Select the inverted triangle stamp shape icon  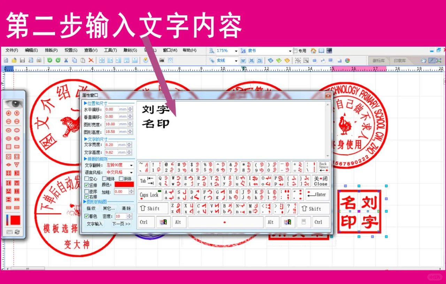click(16, 164)
